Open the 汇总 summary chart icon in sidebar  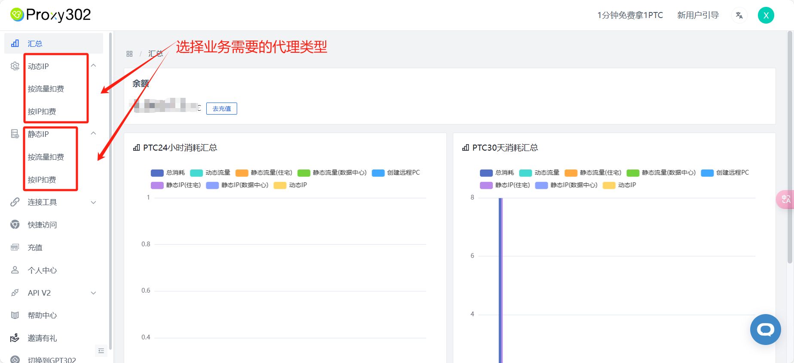(x=15, y=43)
